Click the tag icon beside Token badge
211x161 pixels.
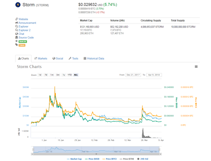[16, 45]
